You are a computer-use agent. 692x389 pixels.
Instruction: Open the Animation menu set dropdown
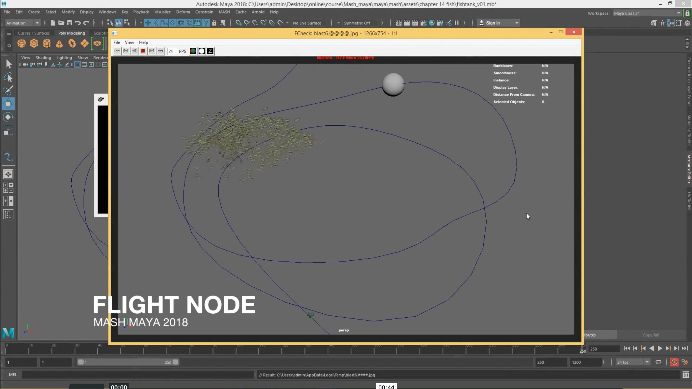tap(37, 23)
